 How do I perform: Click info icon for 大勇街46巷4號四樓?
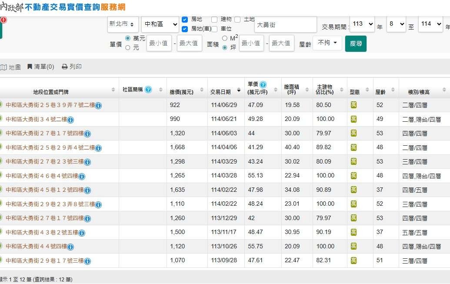[82, 177]
